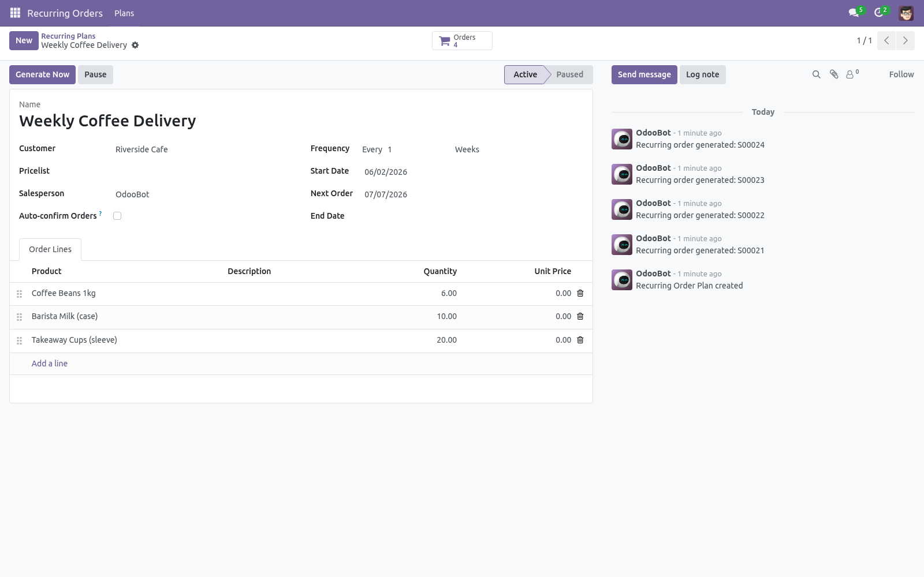Click unit price 0.00 of Coffee Beans
The height and width of the screenshot is (577, 924).
tap(518, 293)
